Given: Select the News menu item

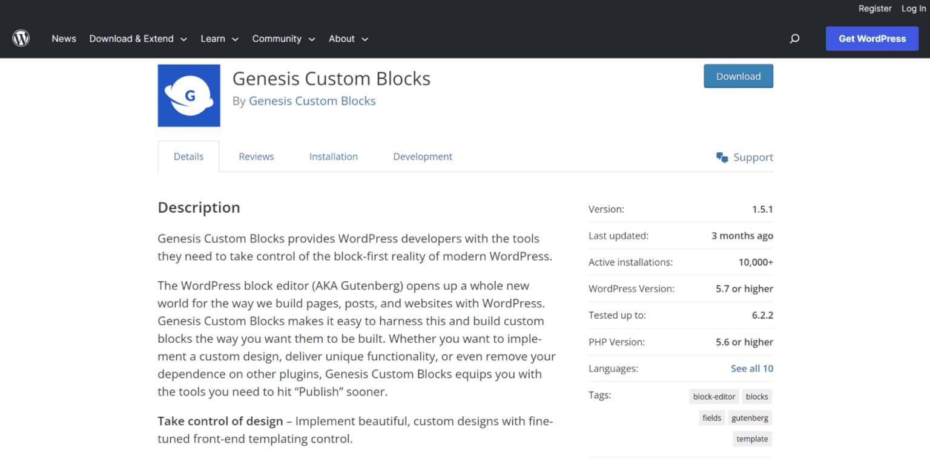Looking at the screenshot, I should click(64, 38).
